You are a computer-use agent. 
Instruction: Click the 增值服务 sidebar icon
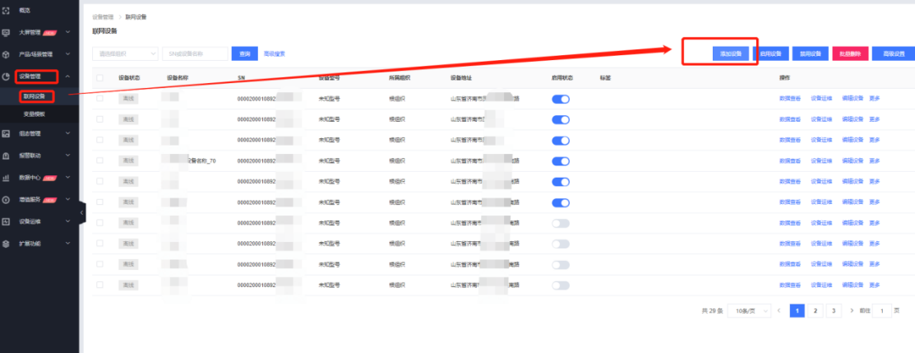pyautogui.click(x=7, y=199)
